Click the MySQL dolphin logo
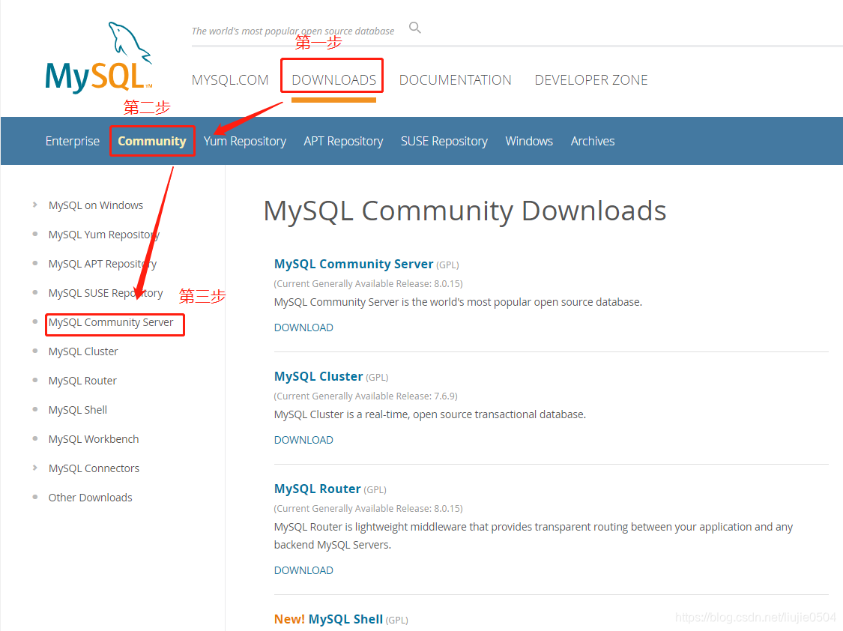This screenshot has height=631, width=843. click(x=99, y=58)
